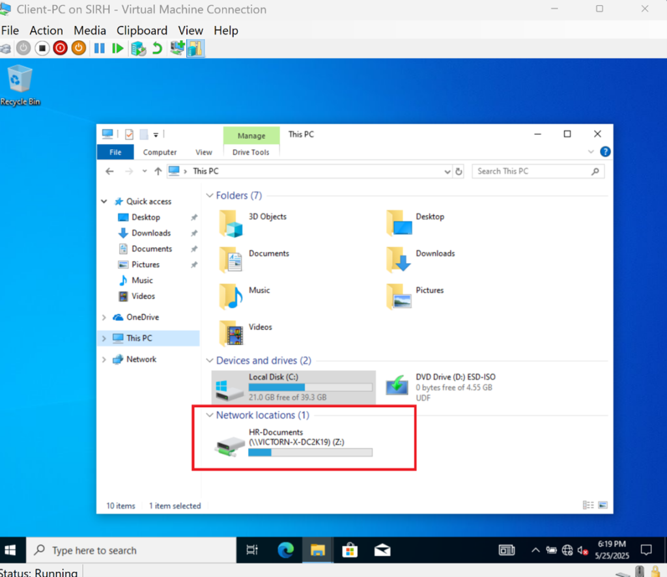
Task: Click the File ribbon button
Action: (x=115, y=152)
